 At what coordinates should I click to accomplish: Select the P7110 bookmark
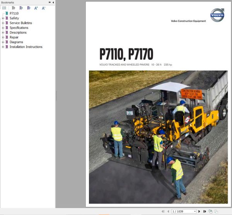point(14,14)
